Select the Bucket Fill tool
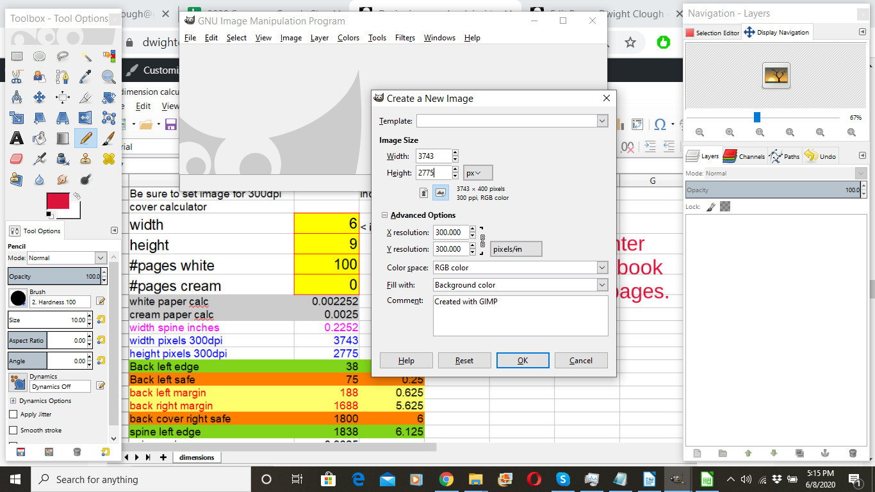The image size is (875, 492). (40, 138)
